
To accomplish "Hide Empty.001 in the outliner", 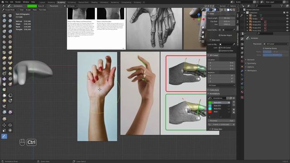I will [287, 22].
